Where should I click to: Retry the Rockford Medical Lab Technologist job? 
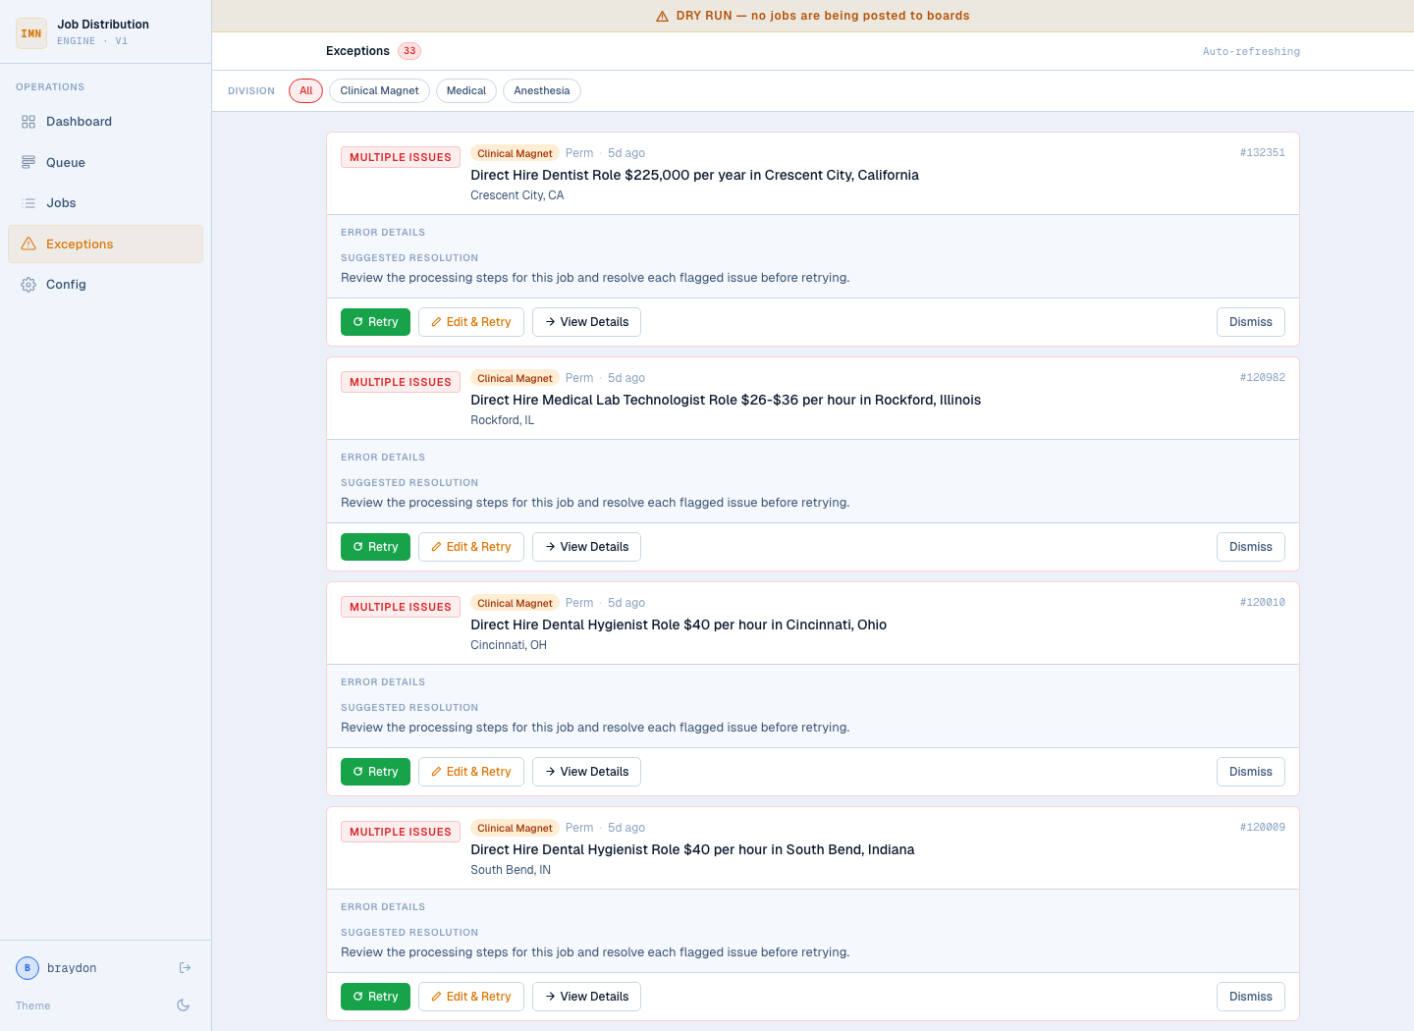[x=375, y=547]
